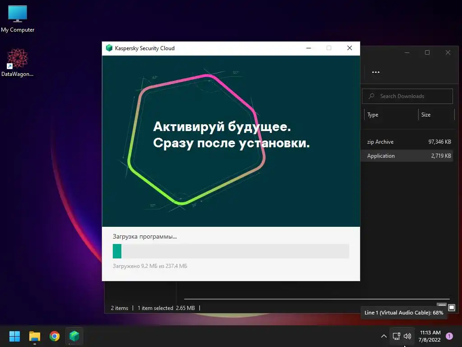Select Kaspersky installer taskbar icon
Screen dimensions: 462x347
point(74,336)
